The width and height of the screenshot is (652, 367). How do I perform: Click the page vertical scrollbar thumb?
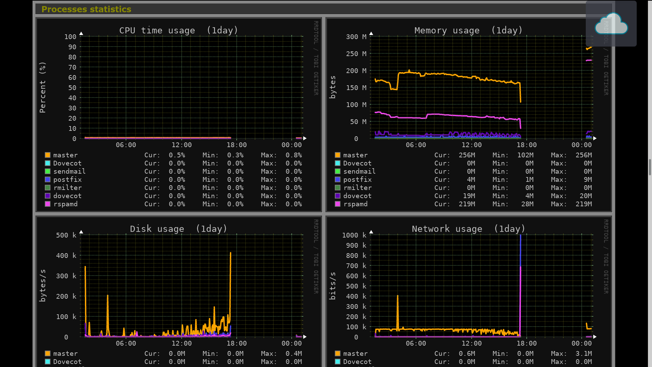[650, 167]
